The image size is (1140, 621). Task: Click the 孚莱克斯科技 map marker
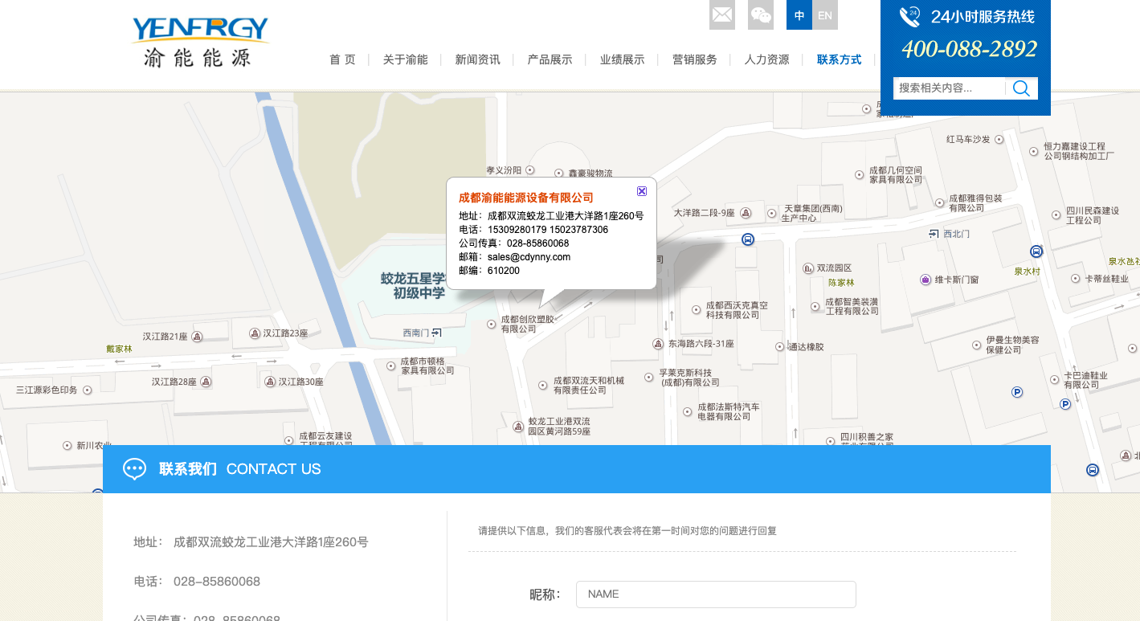coord(649,377)
